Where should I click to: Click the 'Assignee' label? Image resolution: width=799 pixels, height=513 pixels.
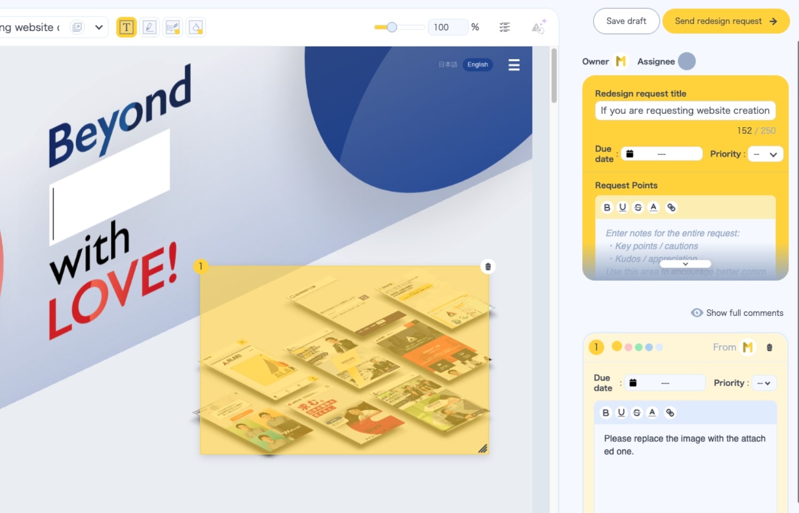(x=656, y=61)
